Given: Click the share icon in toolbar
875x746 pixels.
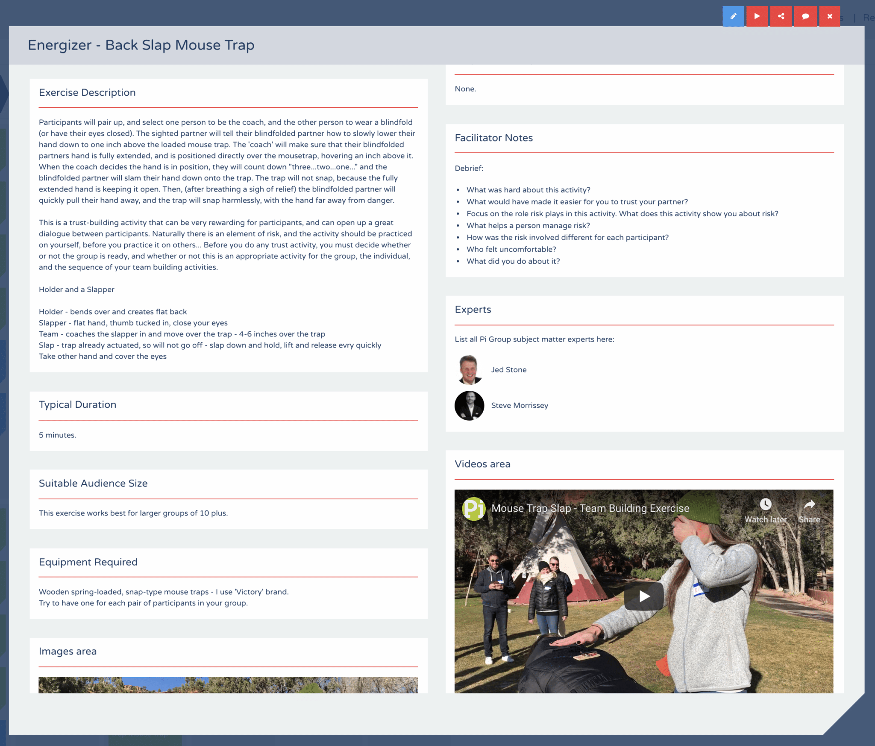Looking at the screenshot, I should click(781, 16).
